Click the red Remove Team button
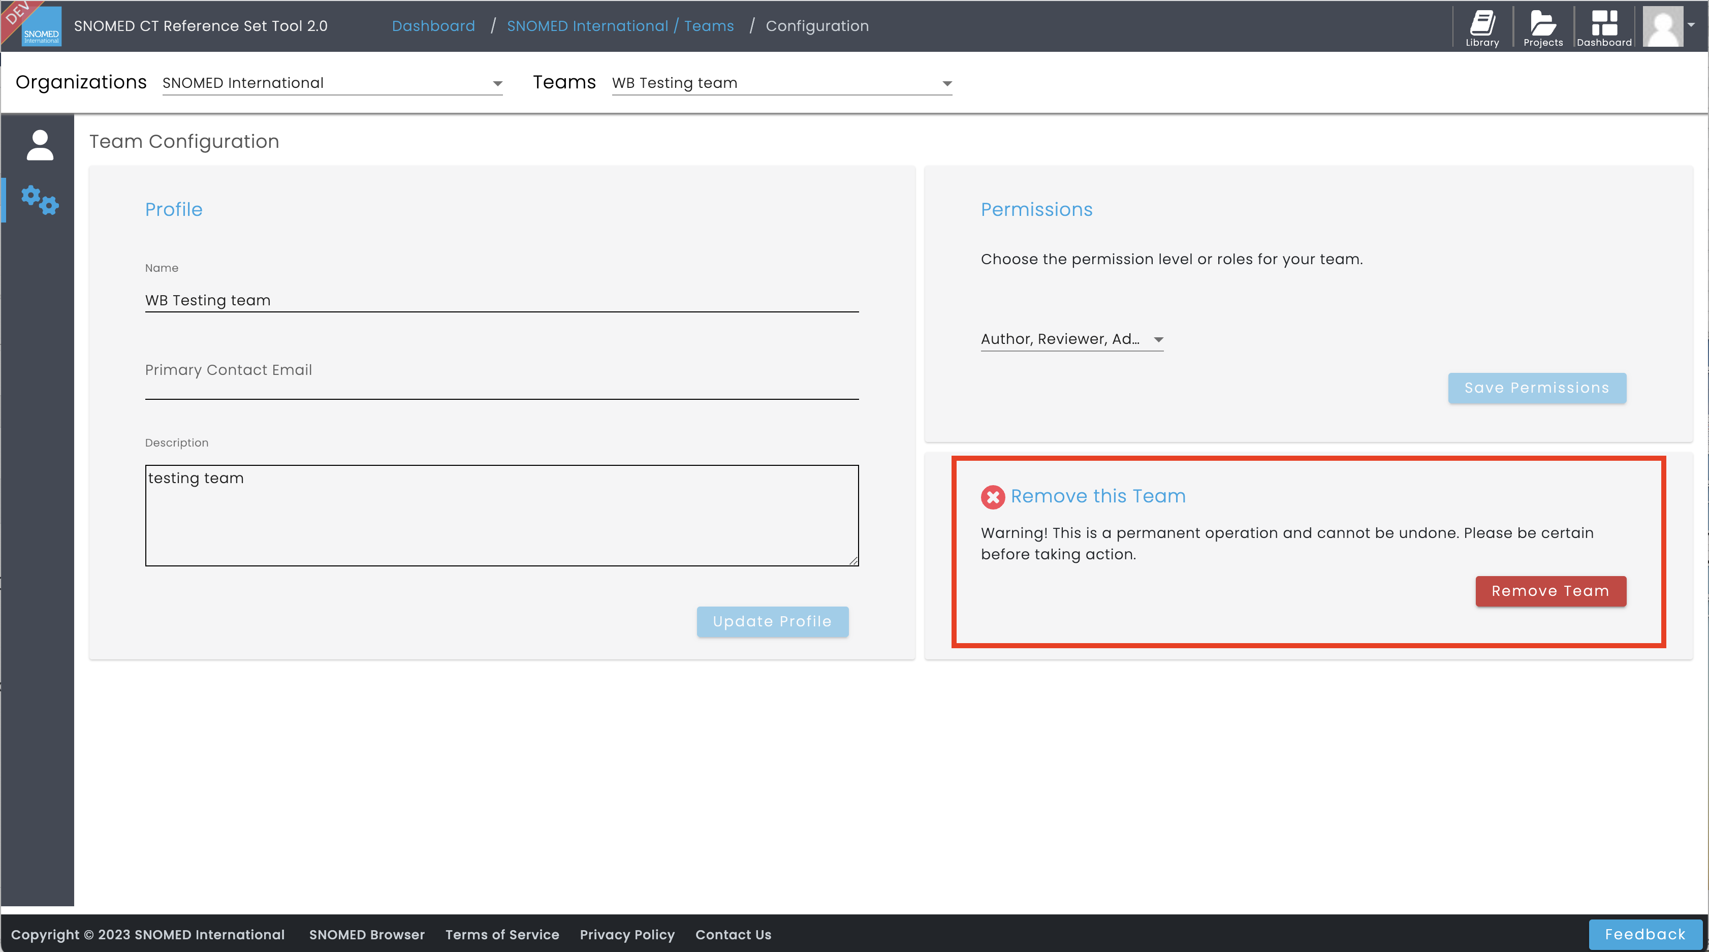The width and height of the screenshot is (1709, 952). click(1550, 591)
